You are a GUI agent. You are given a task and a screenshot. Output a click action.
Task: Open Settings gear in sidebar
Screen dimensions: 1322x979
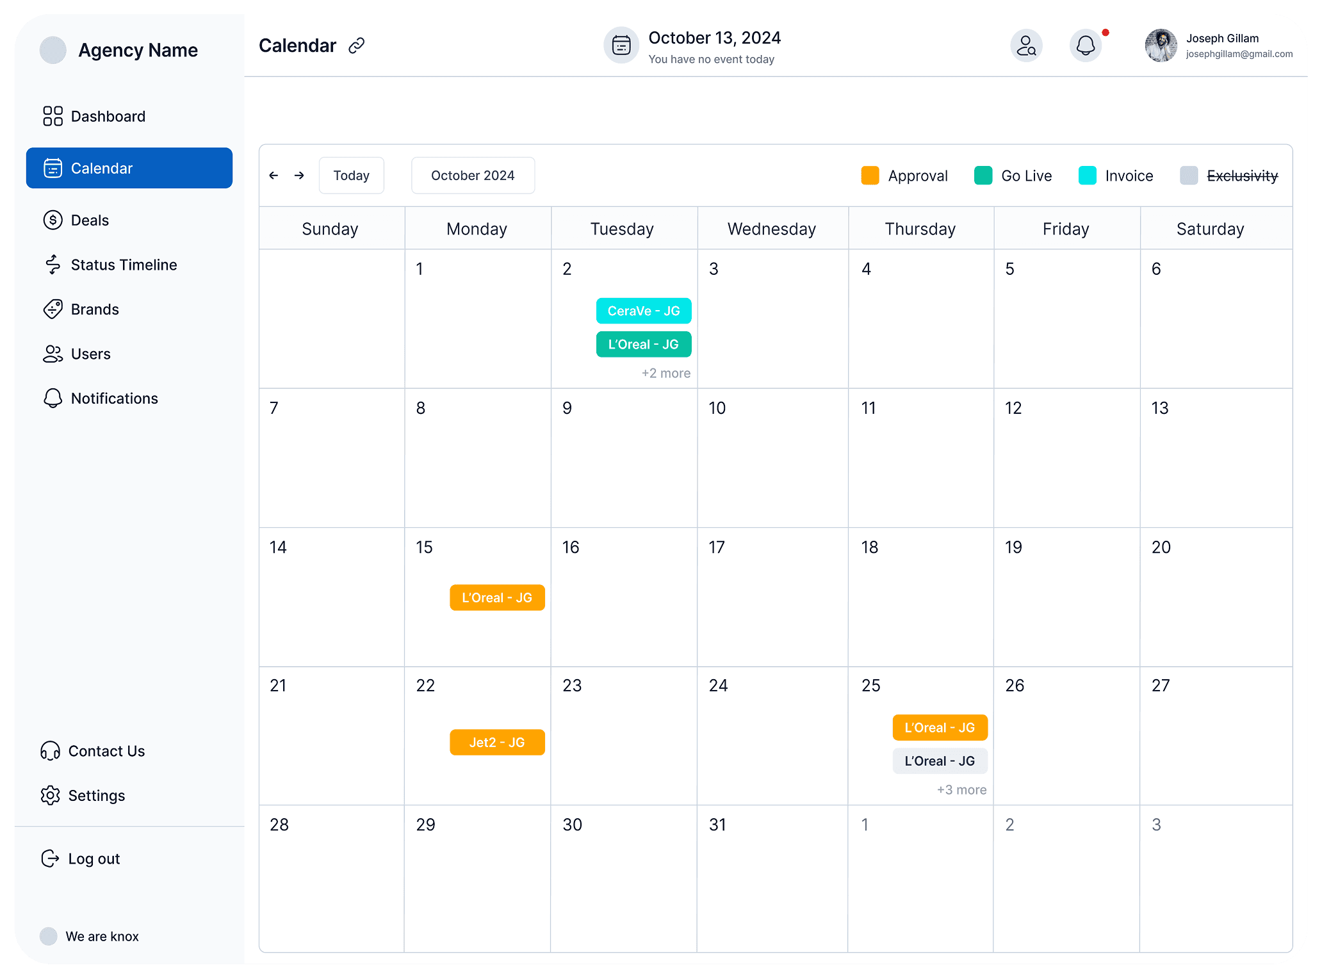click(51, 795)
